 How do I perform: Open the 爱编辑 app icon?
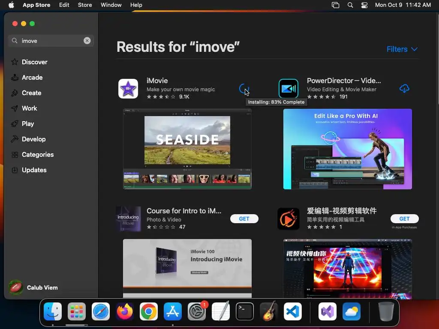tap(289, 219)
